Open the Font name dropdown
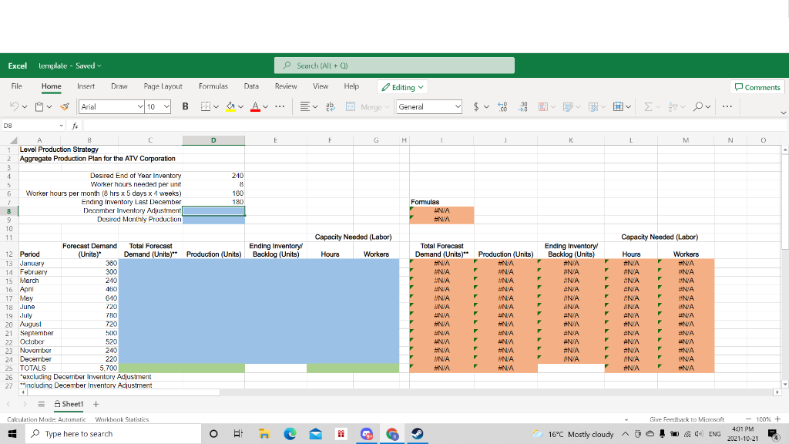The height and width of the screenshot is (444, 789). pos(111,106)
